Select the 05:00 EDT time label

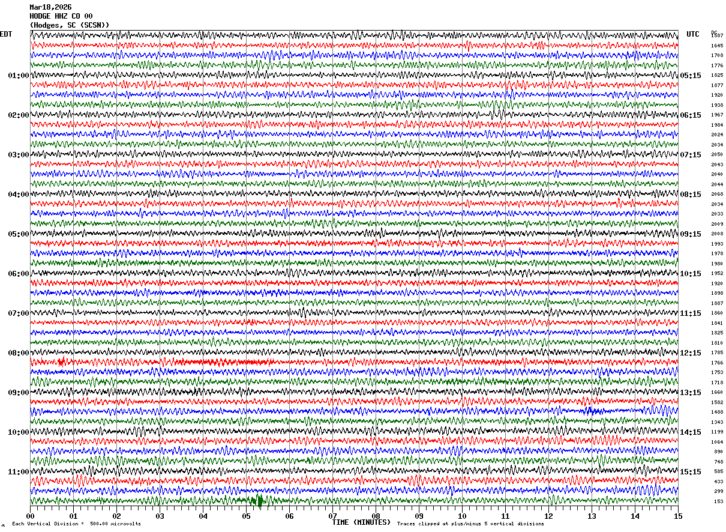[x=19, y=234]
